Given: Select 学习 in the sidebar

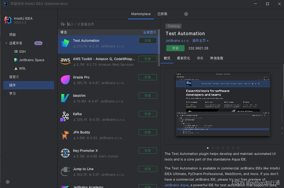Looking at the screenshot, I should (12, 93).
